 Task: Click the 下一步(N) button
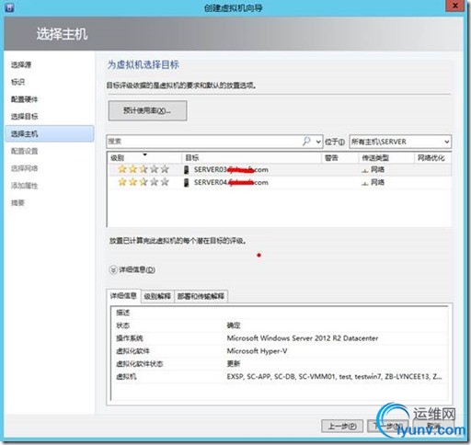coord(387,426)
